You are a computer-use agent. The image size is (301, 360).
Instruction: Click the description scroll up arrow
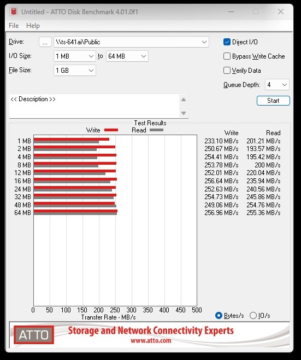coord(184,100)
